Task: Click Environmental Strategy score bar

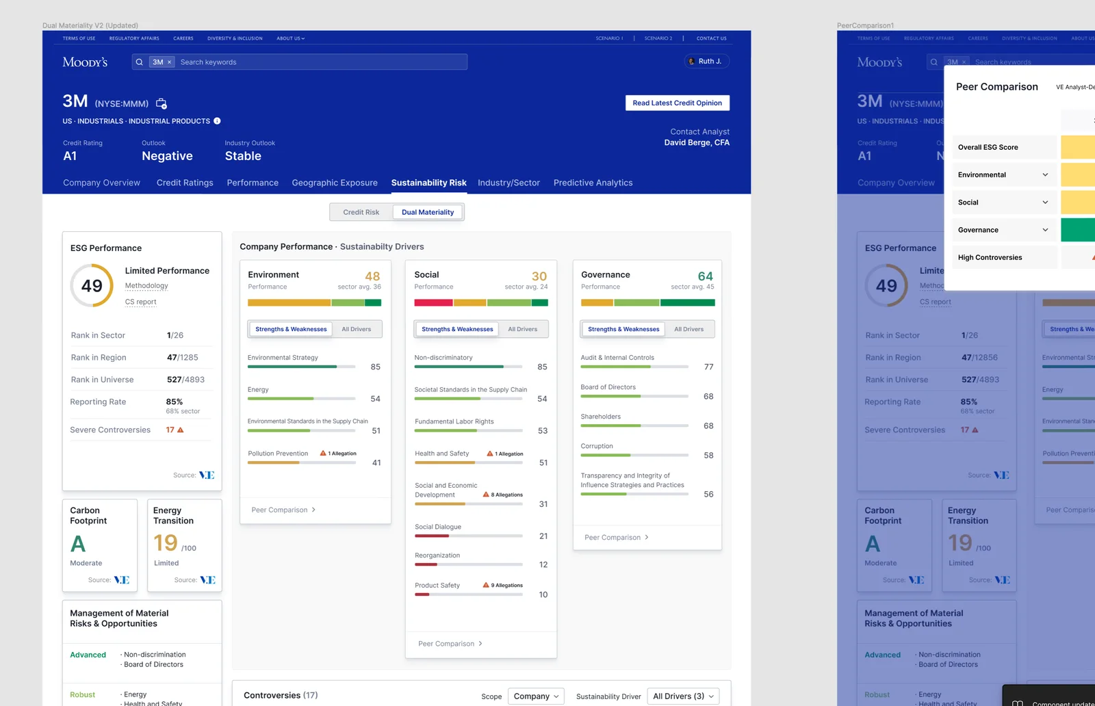Action: pos(301,367)
